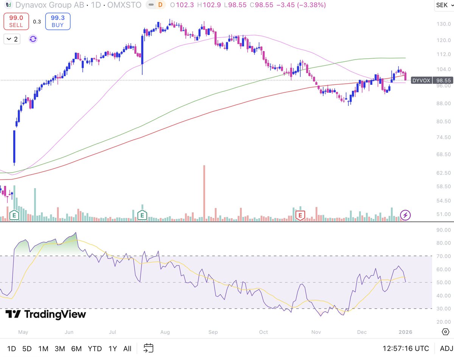Viewport: 454px width, 357px height.
Task: Click the DYVOX 98.55 price label
Action: point(432,80)
